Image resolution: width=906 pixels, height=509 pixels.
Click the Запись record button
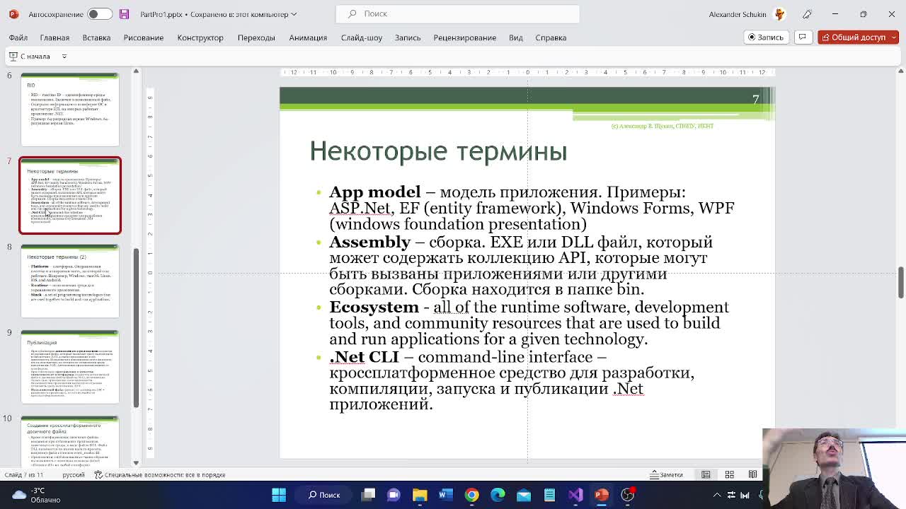tap(766, 37)
